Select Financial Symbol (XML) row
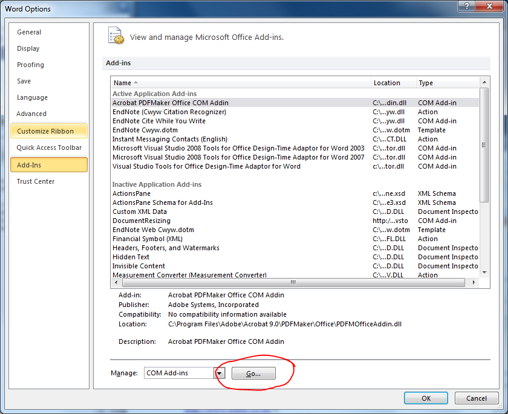Screen dimensions: 508x414 pos(295,239)
